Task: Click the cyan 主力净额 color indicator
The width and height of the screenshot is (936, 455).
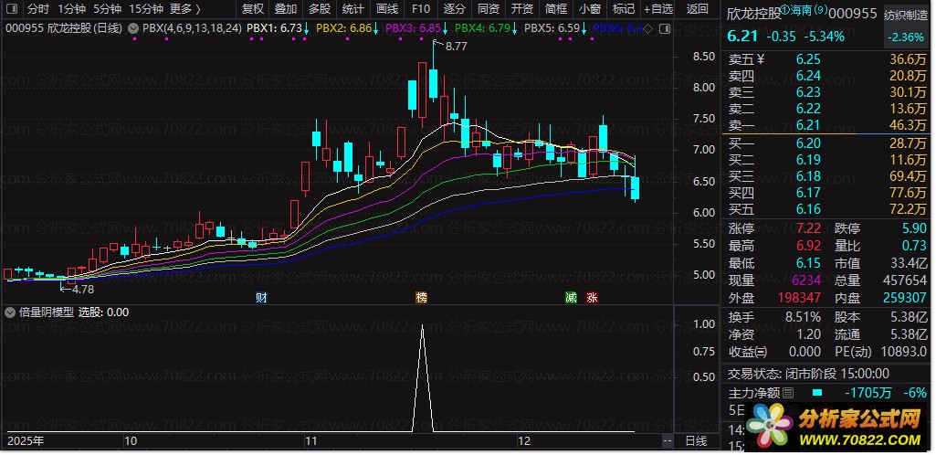Action: 818,393
